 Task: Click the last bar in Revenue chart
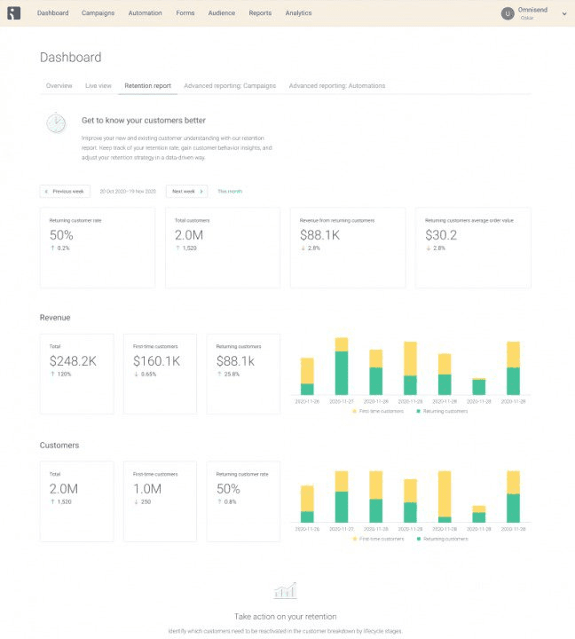coord(513,368)
